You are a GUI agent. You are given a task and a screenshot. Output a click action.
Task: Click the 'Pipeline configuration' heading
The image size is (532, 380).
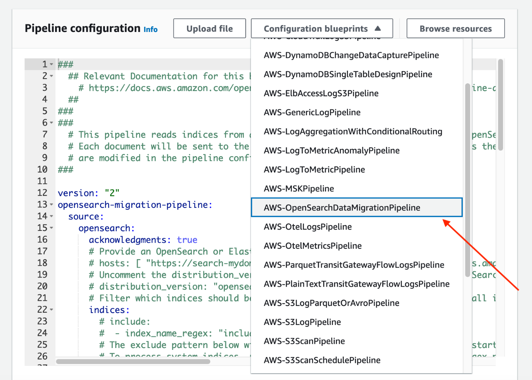pyautogui.click(x=83, y=28)
